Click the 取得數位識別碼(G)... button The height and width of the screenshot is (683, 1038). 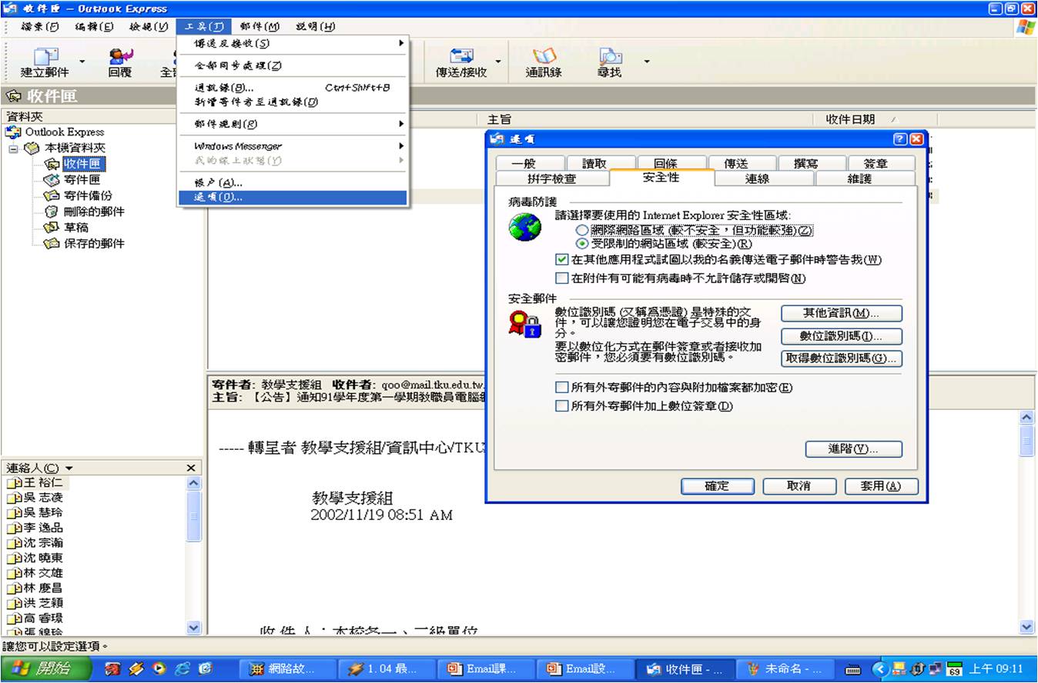[x=842, y=358]
